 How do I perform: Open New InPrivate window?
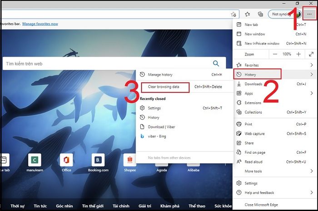(275, 43)
